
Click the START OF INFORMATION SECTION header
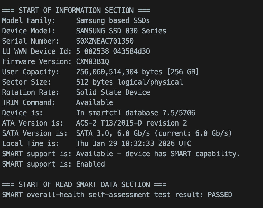coord(76,10)
